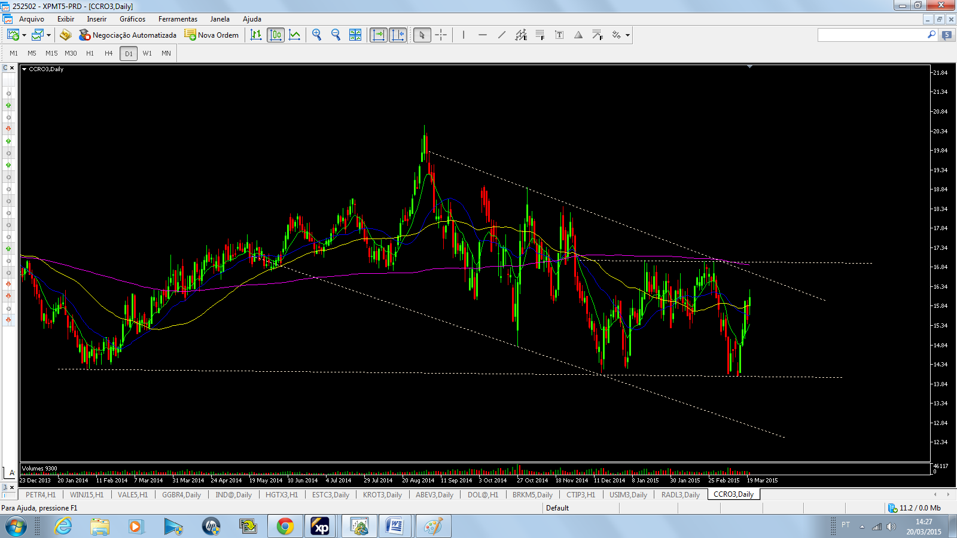Toggle chart shift from right edge
957x538 pixels.
coord(398,35)
